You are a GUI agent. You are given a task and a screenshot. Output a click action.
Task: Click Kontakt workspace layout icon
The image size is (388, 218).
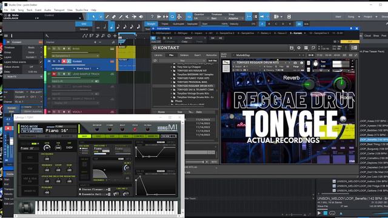(x=306, y=48)
